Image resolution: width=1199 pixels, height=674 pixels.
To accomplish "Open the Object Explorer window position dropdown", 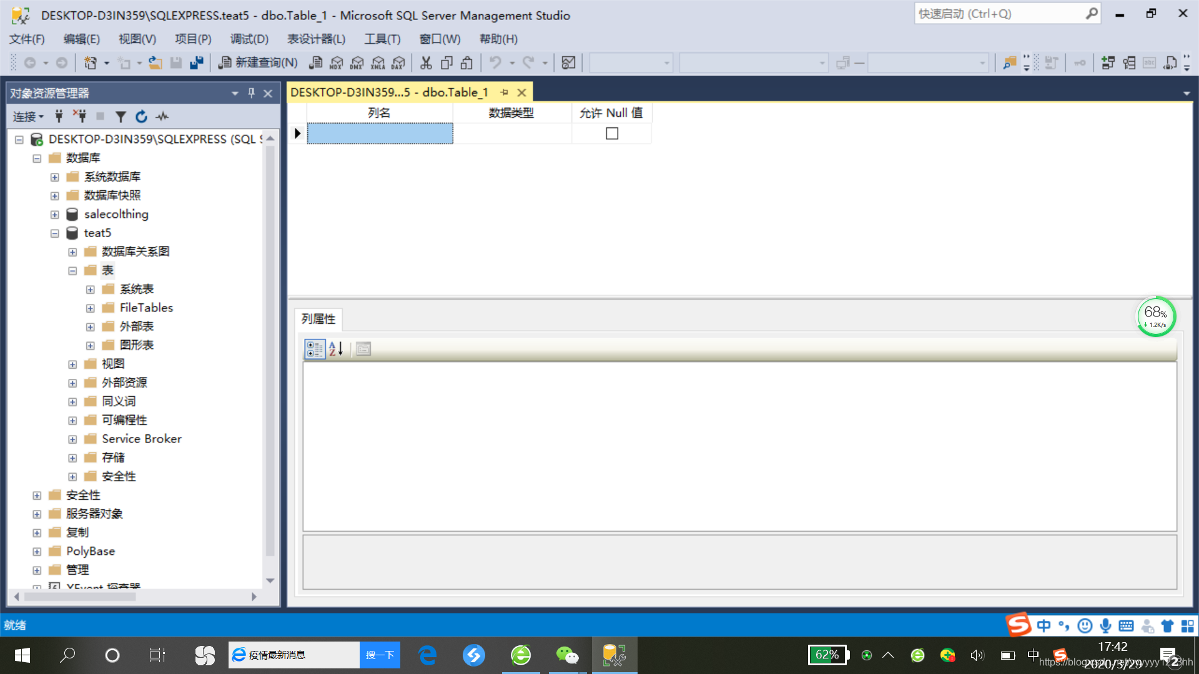I will (x=235, y=93).
